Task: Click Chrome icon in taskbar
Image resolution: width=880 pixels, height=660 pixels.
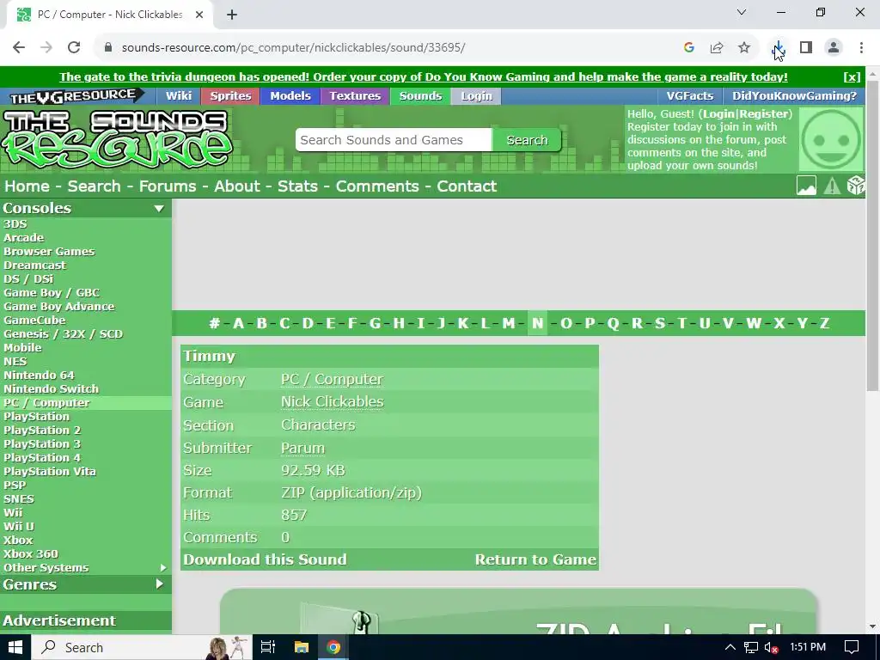Action: pos(333,648)
